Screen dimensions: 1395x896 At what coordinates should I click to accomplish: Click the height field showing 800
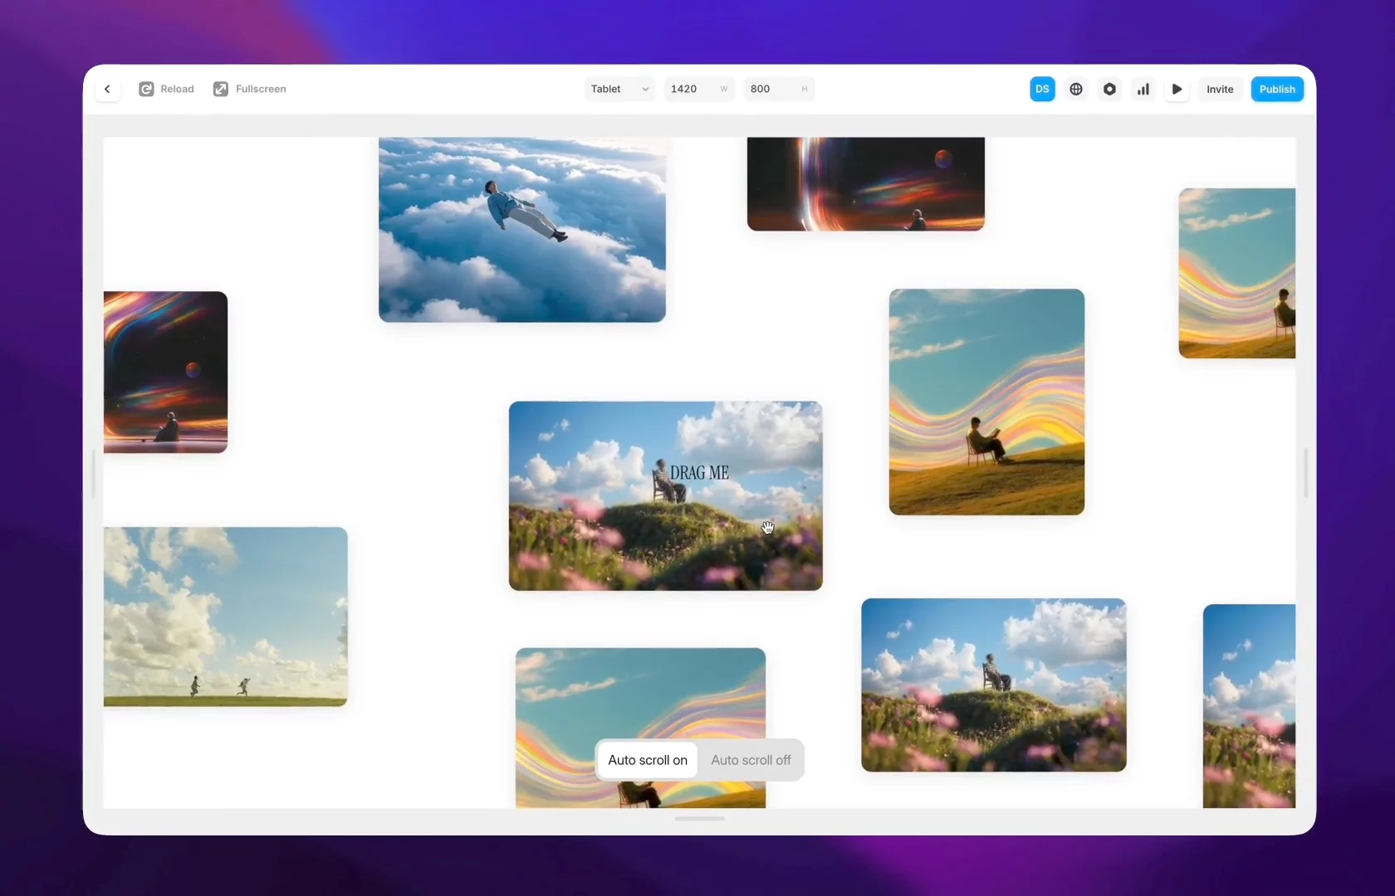point(779,89)
